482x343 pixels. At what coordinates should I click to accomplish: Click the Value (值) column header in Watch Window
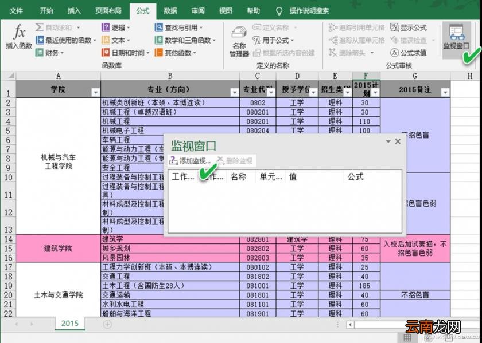coord(314,177)
